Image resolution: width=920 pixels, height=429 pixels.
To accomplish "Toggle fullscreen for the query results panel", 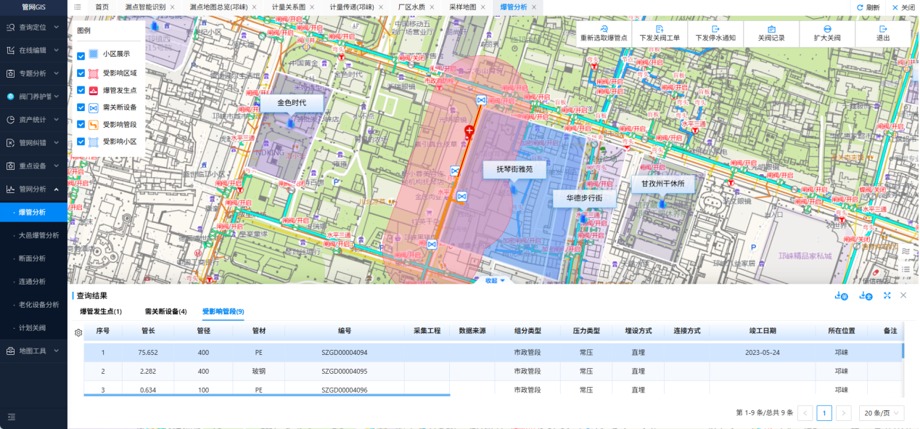I will click(887, 295).
